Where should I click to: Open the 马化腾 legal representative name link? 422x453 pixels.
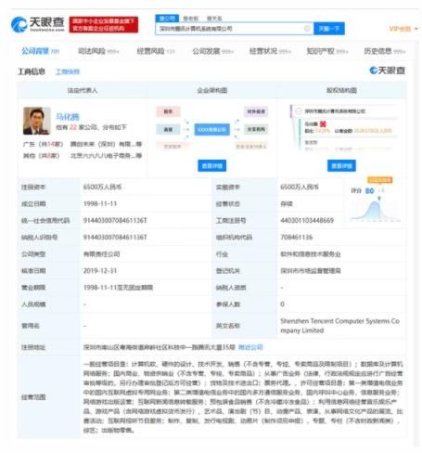pos(68,117)
